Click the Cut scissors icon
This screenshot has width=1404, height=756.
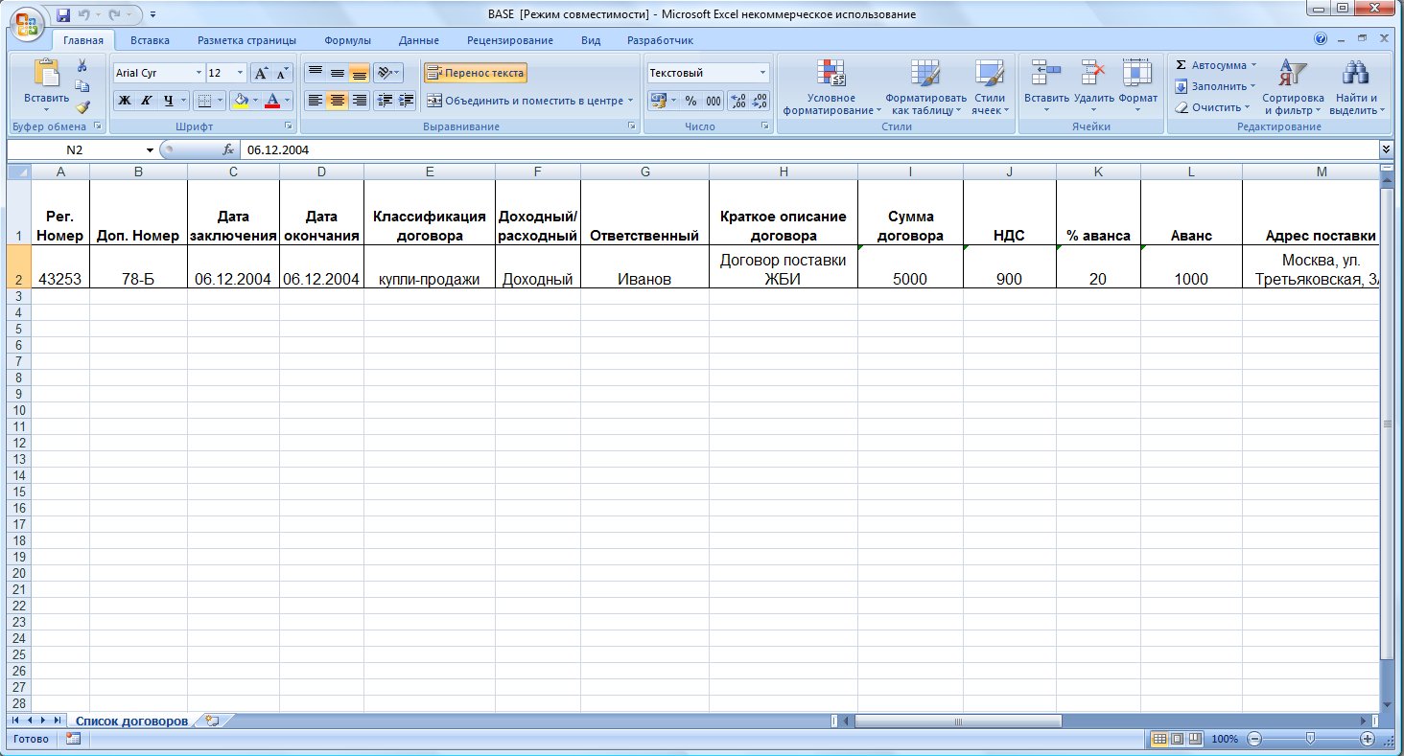click(82, 66)
